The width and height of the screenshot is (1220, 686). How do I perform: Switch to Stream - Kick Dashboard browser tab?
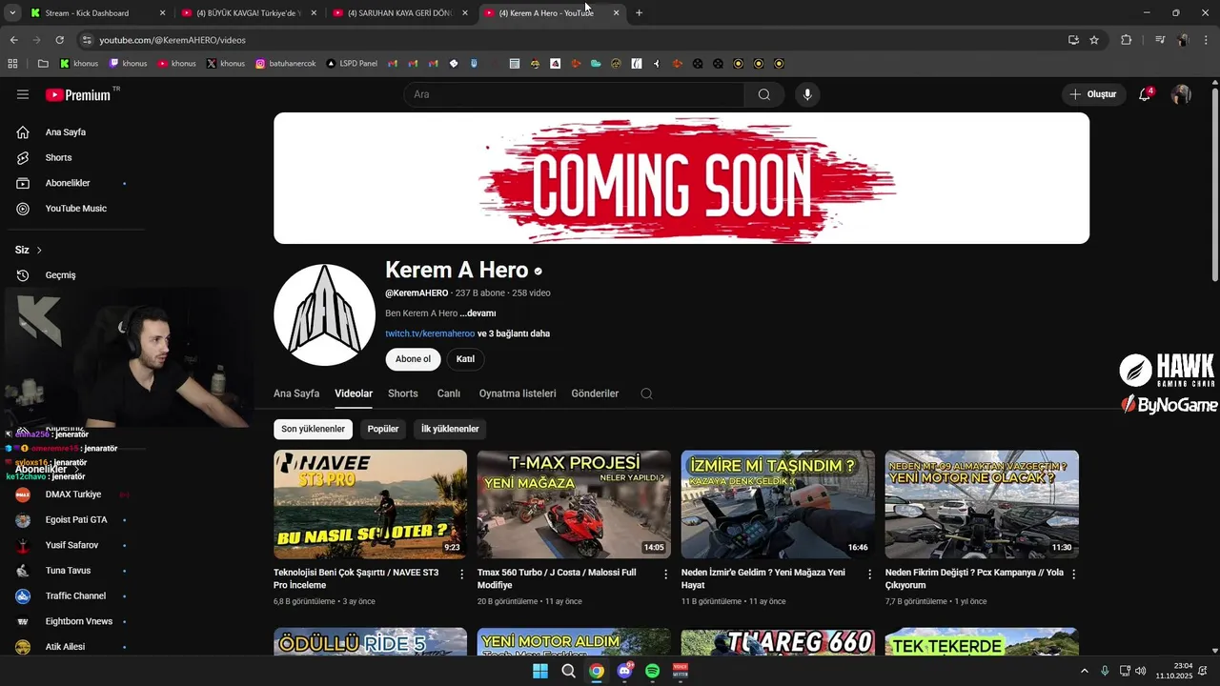click(x=97, y=13)
